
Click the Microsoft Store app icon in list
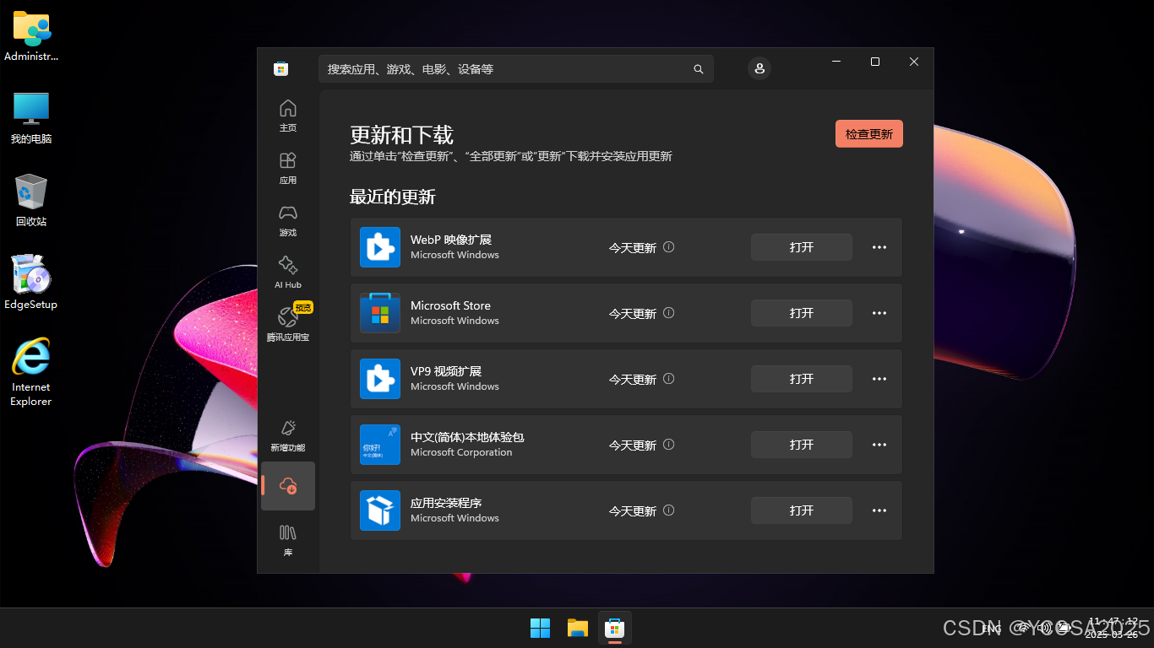(380, 313)
